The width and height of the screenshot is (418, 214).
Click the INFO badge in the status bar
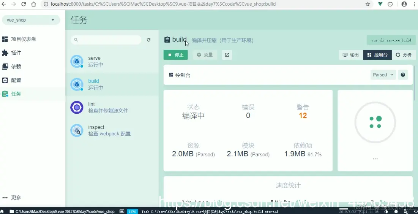point(132,211)
